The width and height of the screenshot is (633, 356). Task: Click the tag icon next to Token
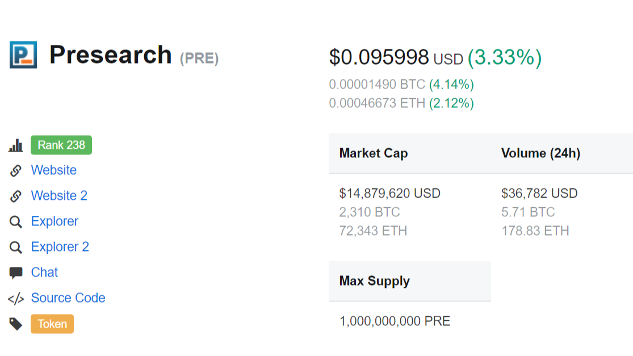point(16,324)
